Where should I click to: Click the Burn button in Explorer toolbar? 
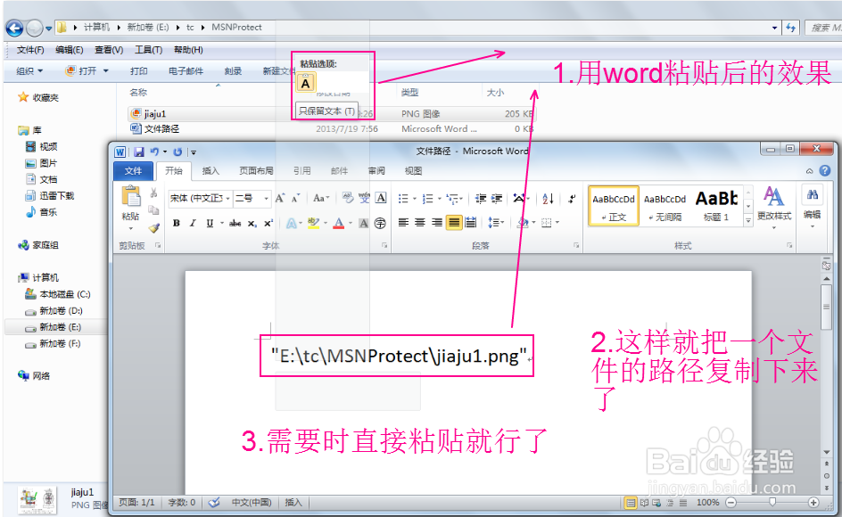coord(233,71)
